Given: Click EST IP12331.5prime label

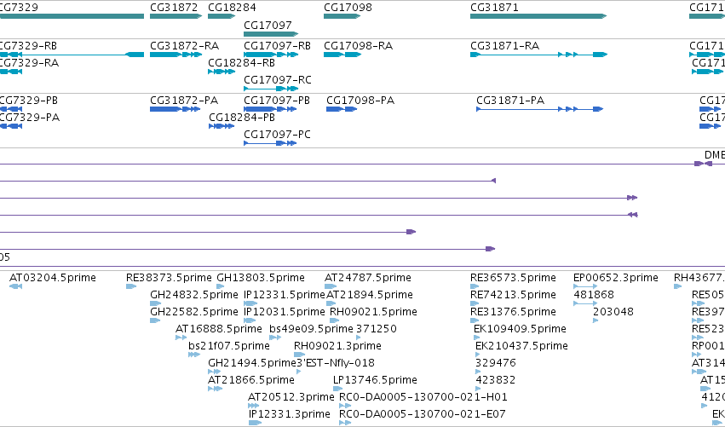Looking at the screenshot, I should coord(285,295).
